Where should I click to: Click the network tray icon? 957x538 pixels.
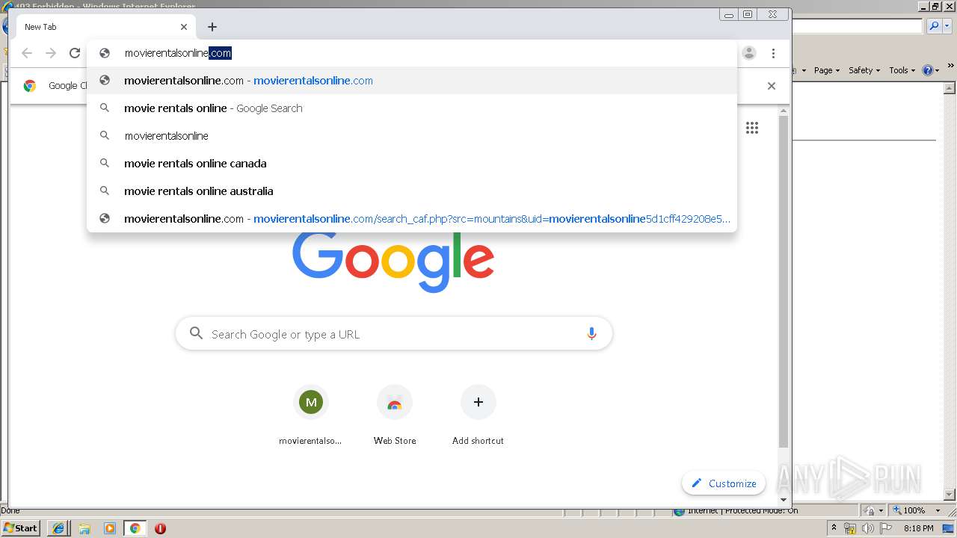click(850, 528)
